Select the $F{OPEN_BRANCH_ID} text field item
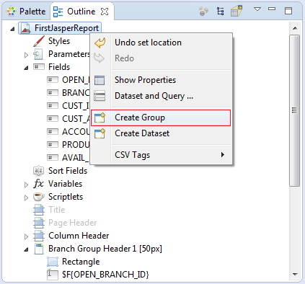The height and width of the screenshot is (284, 305). click(x=98, y=275)
